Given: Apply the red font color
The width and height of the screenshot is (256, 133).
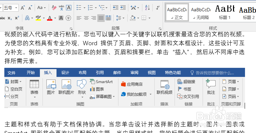Looking at the screenshot, I should tap(50, 18).
